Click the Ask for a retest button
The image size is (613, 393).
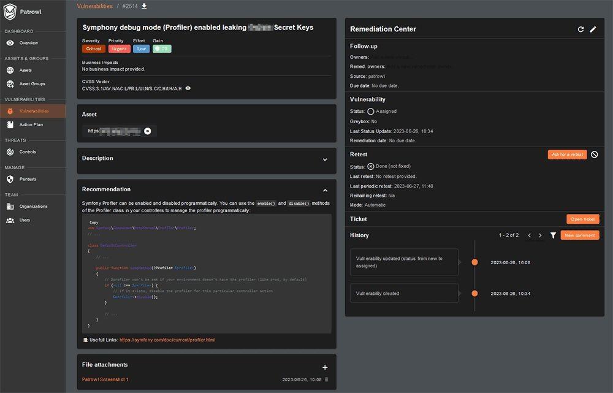click(x=567, y=155)
